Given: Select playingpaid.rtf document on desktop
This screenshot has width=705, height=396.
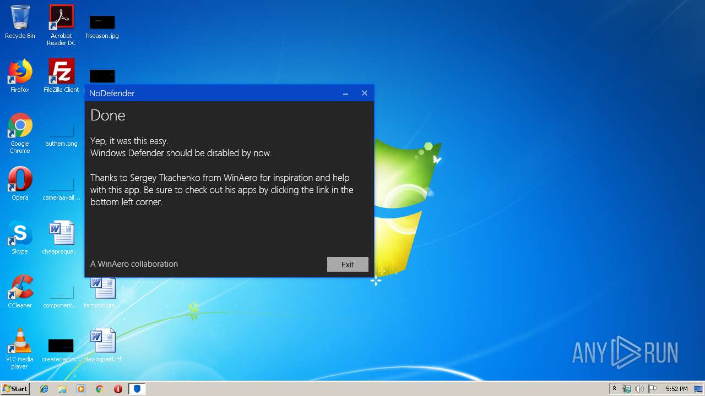Looking at the screenshot, I should (x=102, y=345).
